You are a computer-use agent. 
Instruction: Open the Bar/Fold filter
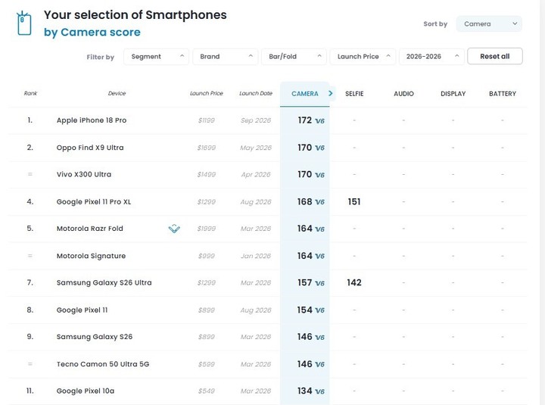click(294, 56)
